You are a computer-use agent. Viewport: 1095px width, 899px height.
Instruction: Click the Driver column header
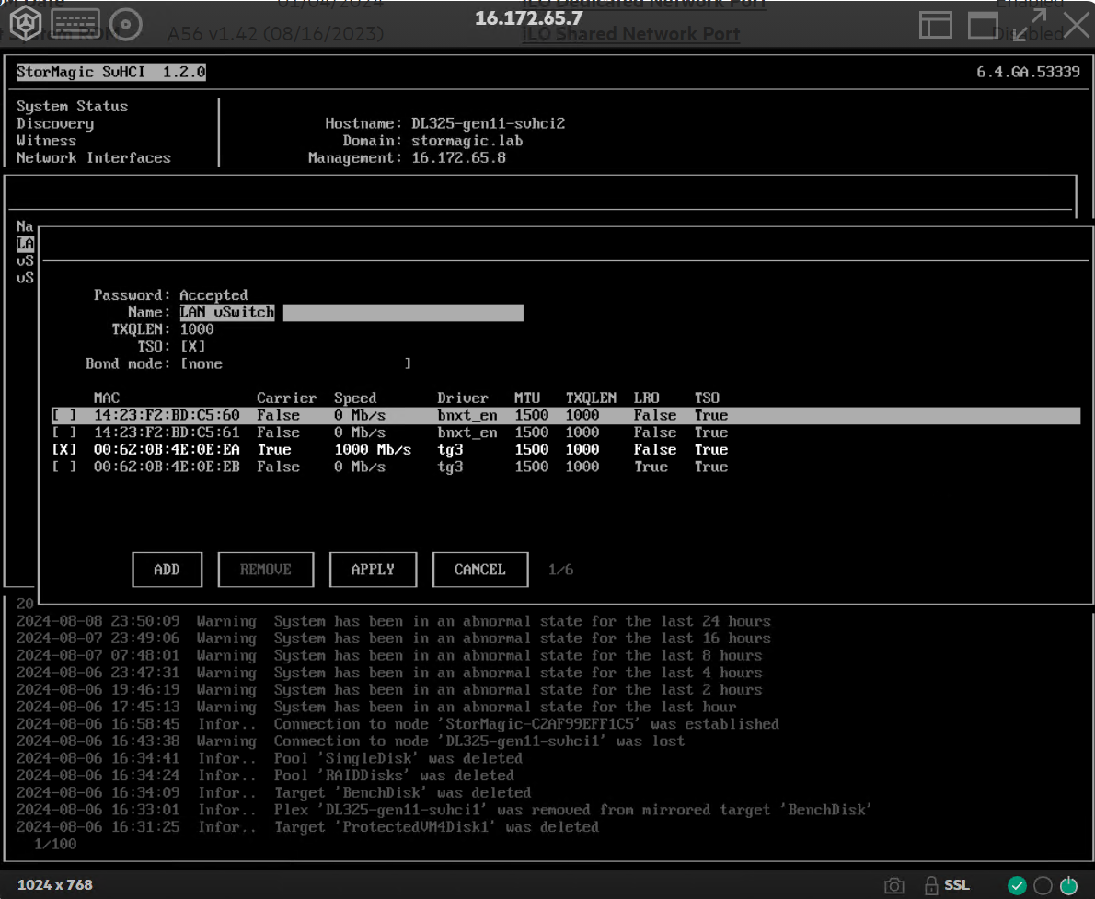(462, 398)
